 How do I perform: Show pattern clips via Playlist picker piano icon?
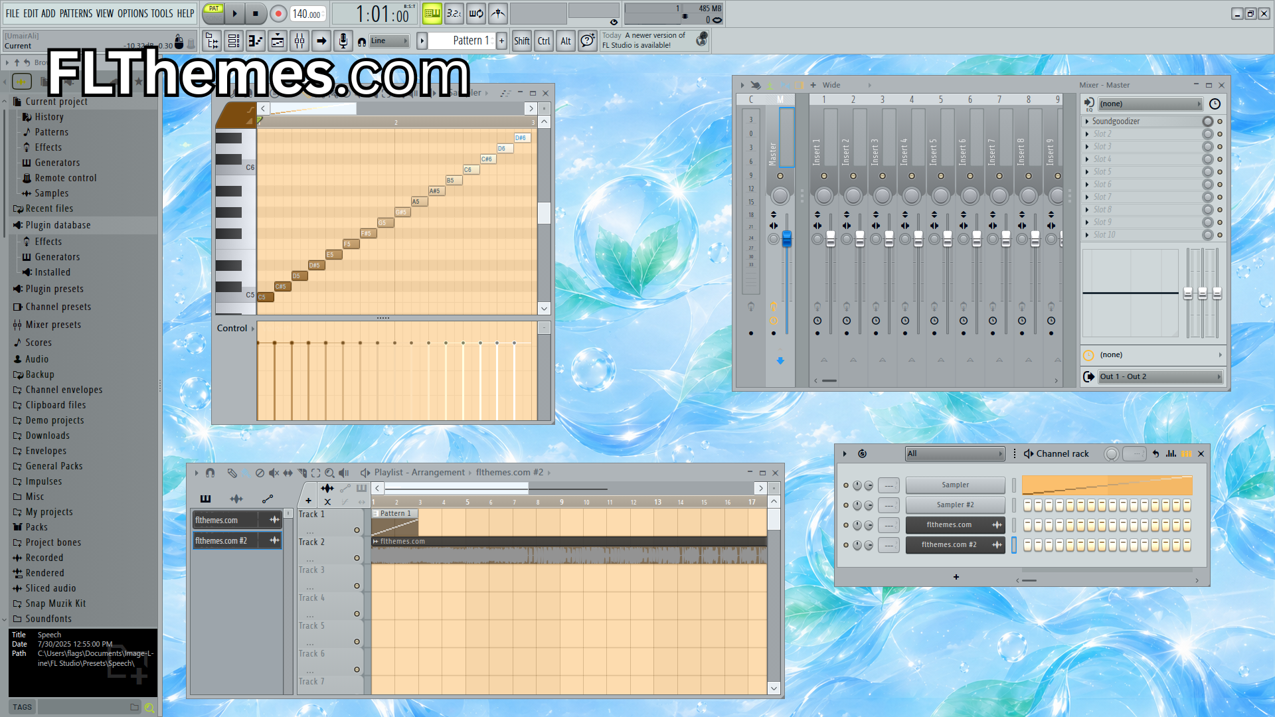(x=205, y=499)
